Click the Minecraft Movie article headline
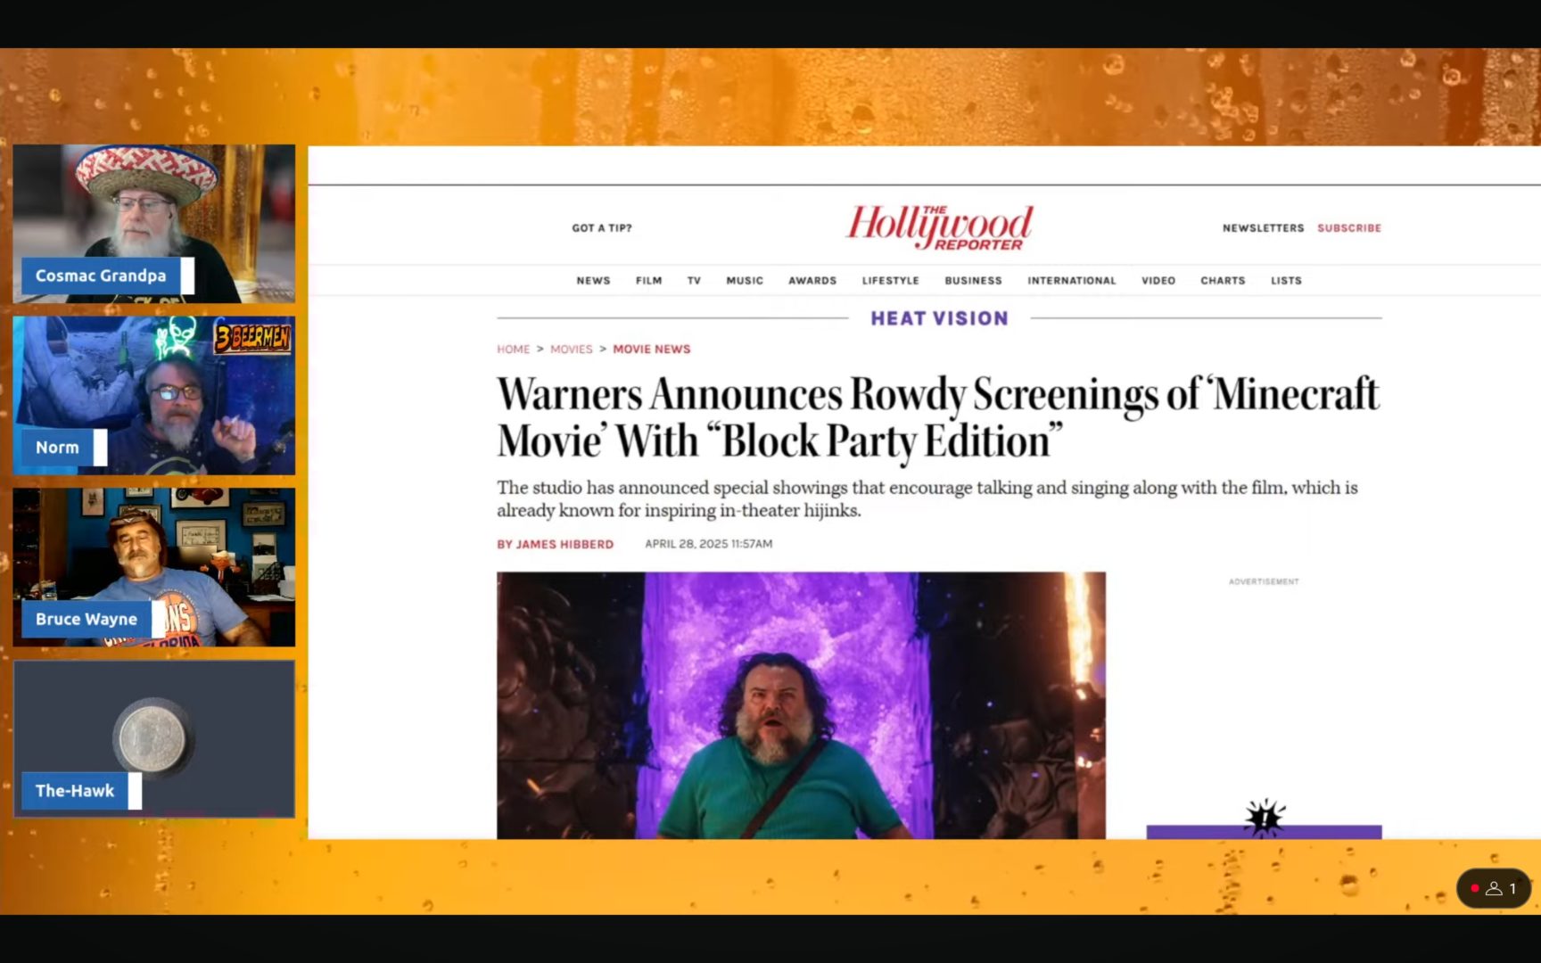This screenshot has width=1541, height=963. click(938, 417)
